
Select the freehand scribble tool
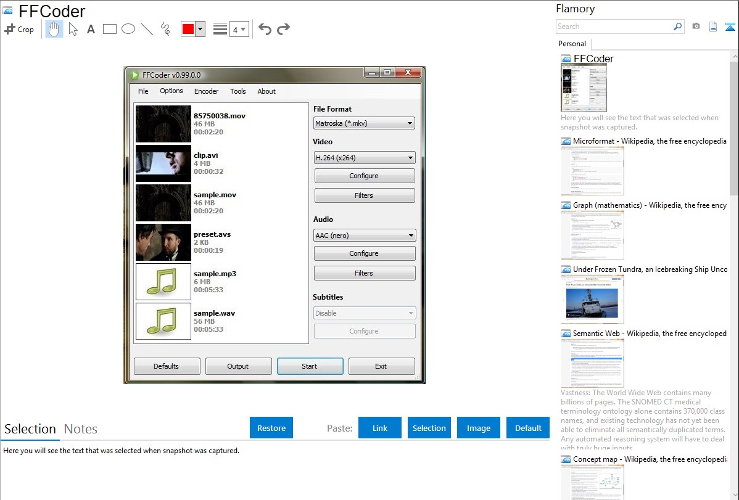point(165,29)
